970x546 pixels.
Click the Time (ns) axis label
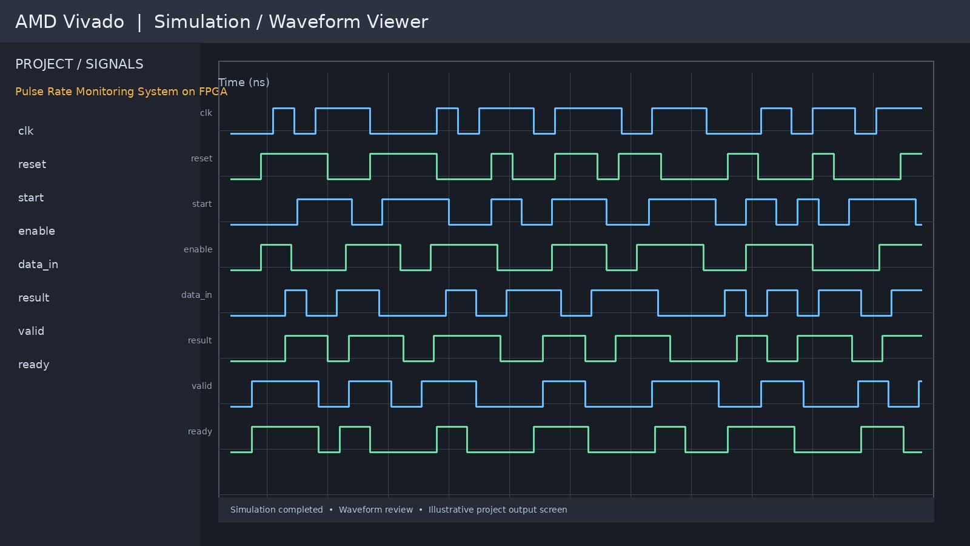[244, 83]
